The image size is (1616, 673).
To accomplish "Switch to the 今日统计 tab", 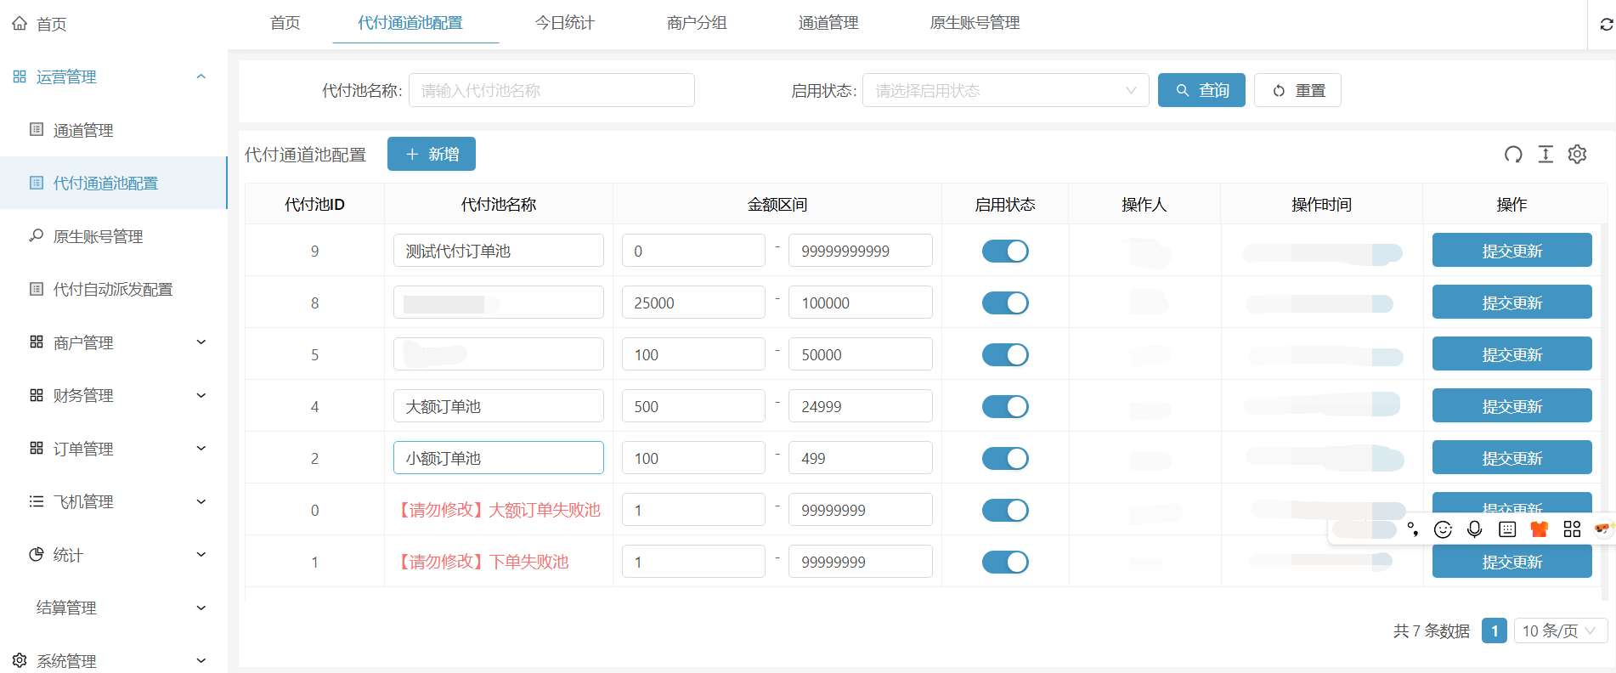I will pos(565,23).
